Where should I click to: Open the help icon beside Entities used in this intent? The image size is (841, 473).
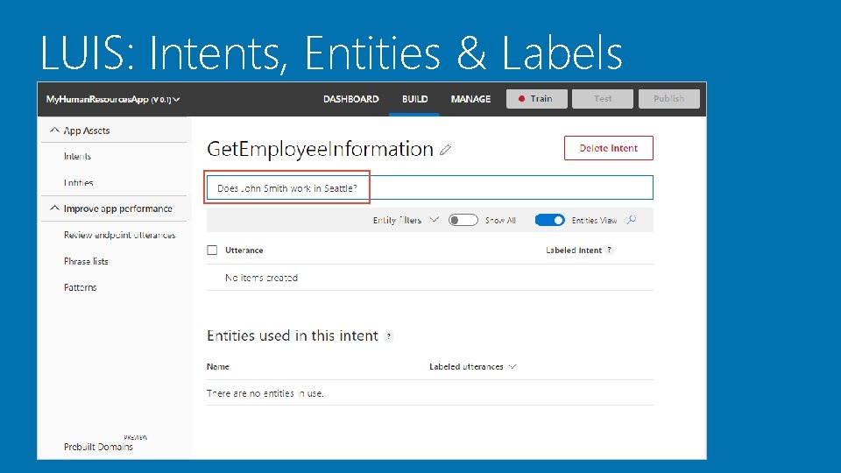389,336
